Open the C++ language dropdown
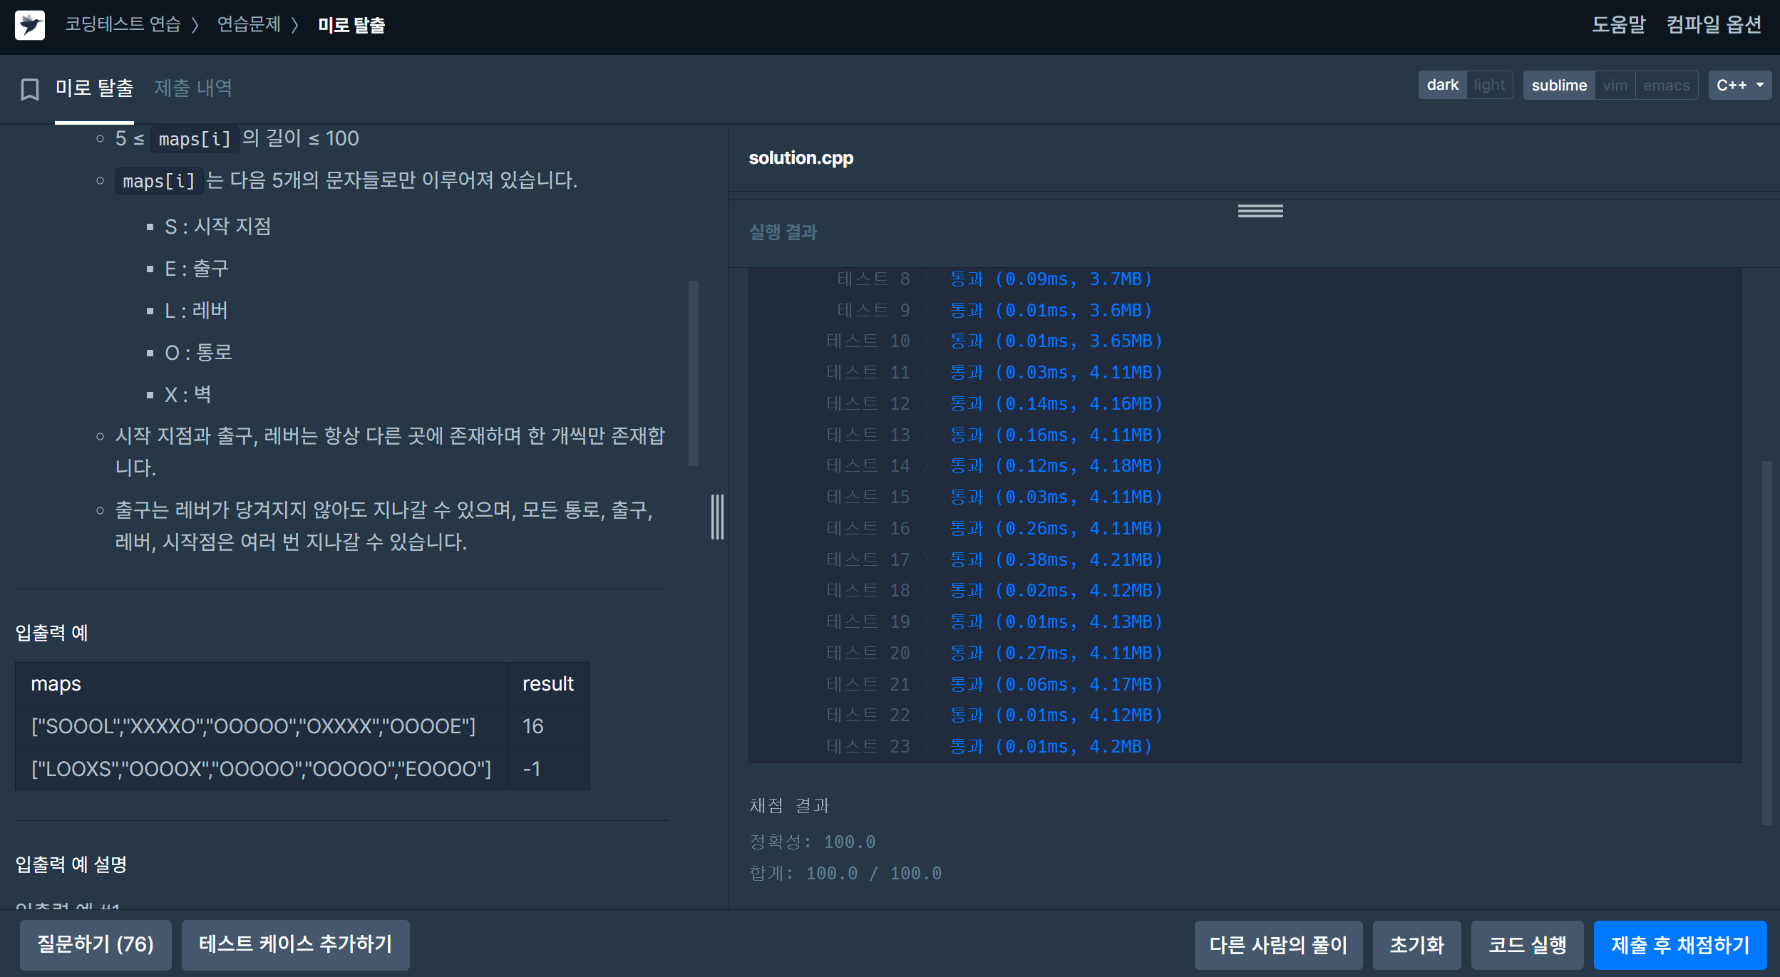 [x=1739, y=86]
